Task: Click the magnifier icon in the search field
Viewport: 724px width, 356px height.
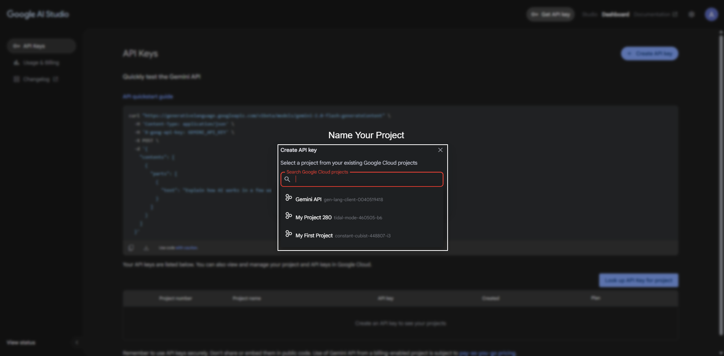Action: 287,179
